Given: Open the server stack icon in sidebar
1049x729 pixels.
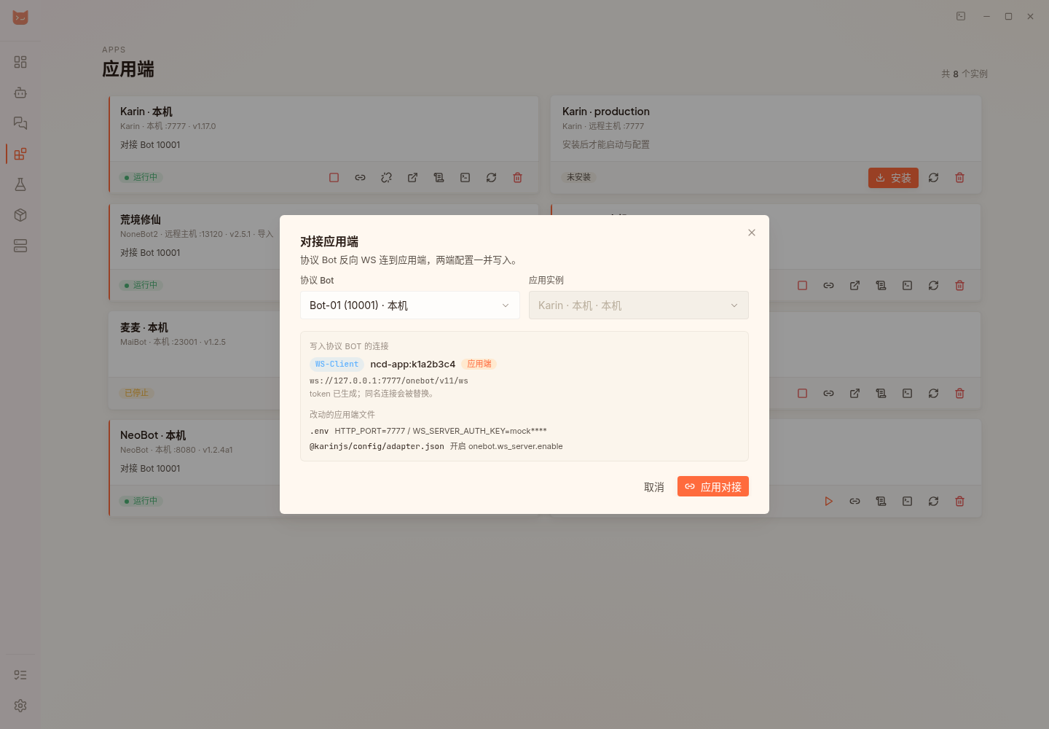Looking at the screenshot, I should click(x=20, y=246).
